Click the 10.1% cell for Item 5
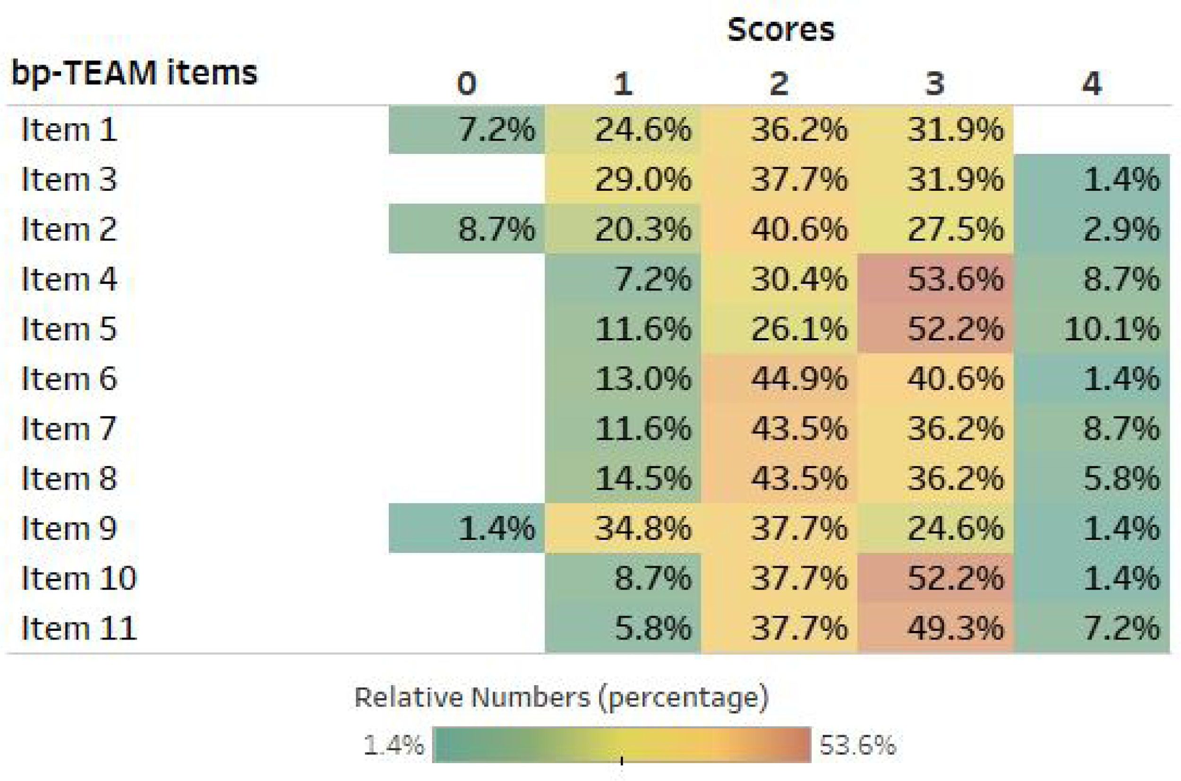 click(x=1091, y=329)
